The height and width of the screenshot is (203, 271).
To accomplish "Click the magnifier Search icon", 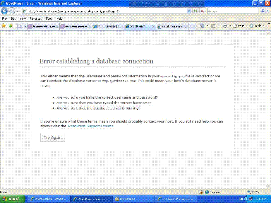I will pyautogui.click(x=262, y=11).
